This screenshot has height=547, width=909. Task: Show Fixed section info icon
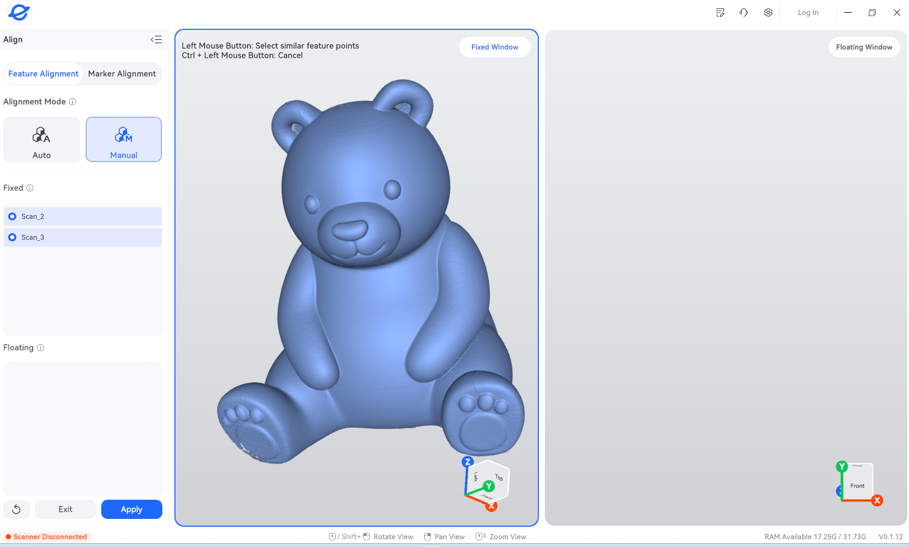(x=30, y=188)
